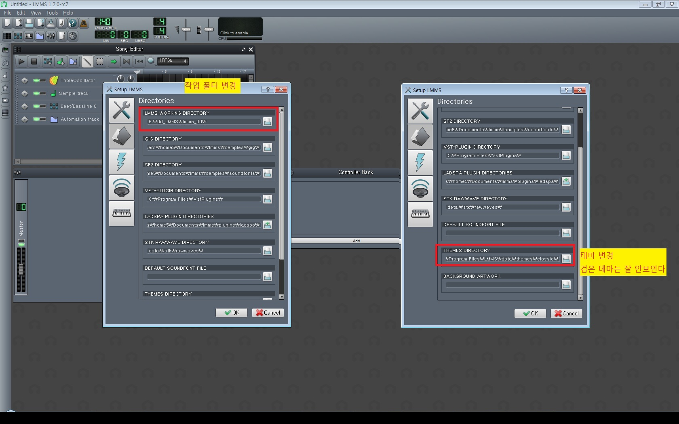Toggle auto-scrolling green arrow in Song-Editor
Viewport: 679px width, 424px height.
(x=114, y=61)
